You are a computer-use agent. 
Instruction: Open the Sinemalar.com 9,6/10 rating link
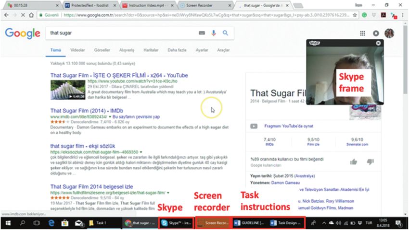click(357, 142)
